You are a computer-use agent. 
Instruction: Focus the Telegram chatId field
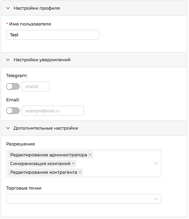tap(36, 86)
